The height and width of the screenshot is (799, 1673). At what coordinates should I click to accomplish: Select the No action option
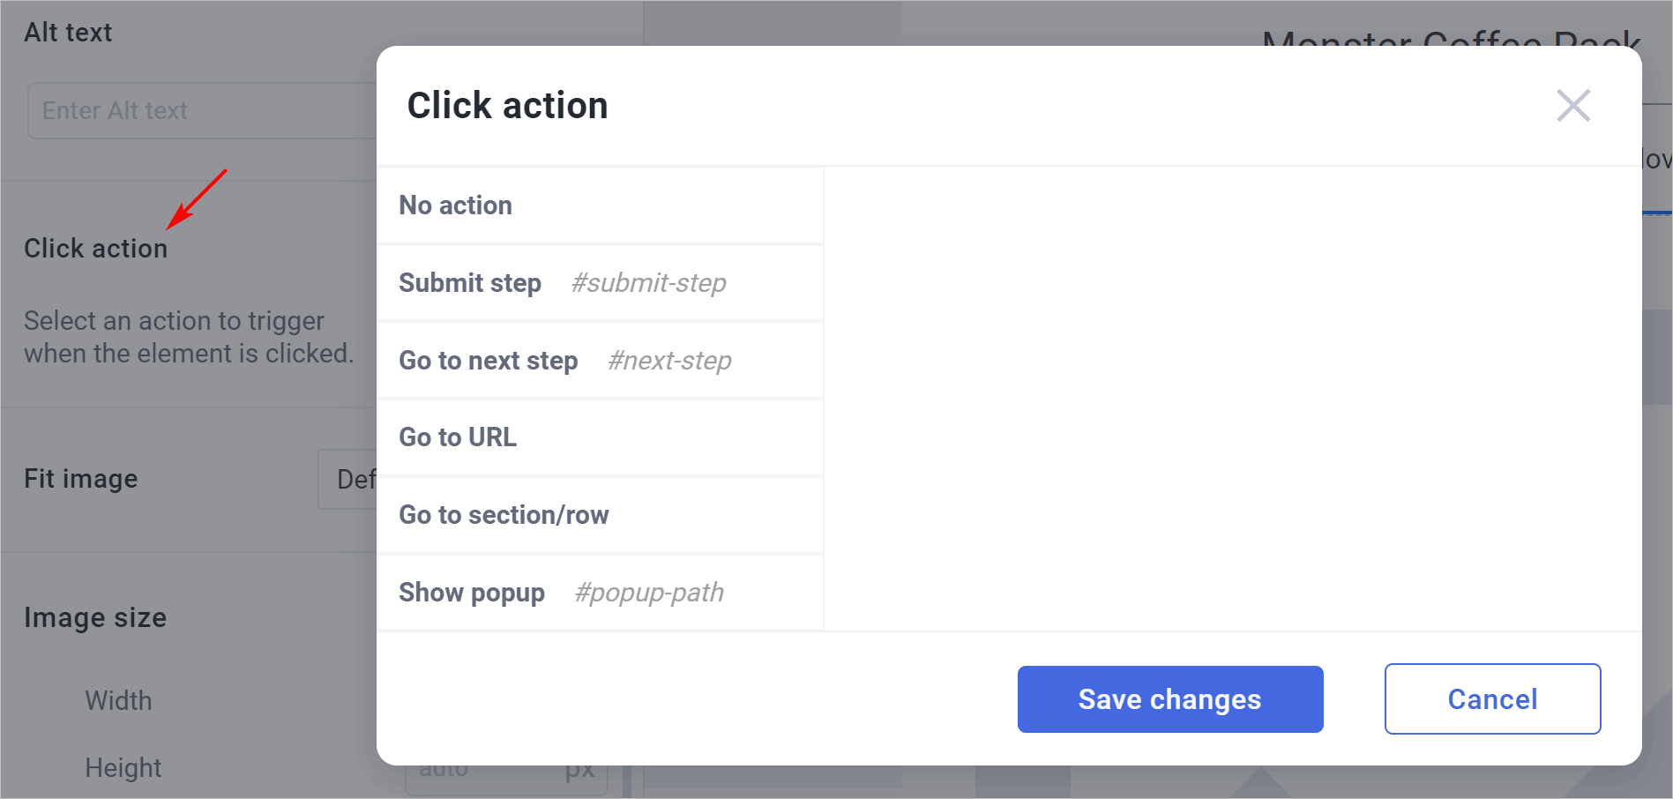click(x=600, y=205)
